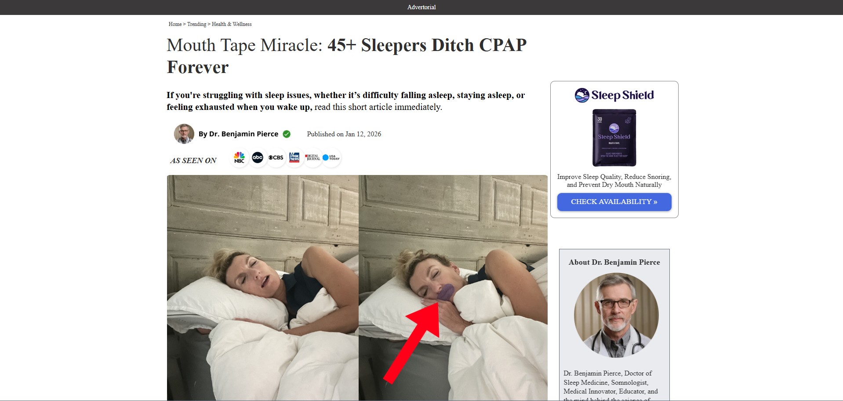Go to the Trending breadcrumb
The width and height of the screenshot is (843, 401).
196,24
